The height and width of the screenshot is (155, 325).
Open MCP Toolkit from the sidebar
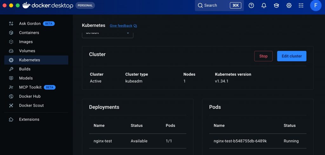[x=30, y=87]
